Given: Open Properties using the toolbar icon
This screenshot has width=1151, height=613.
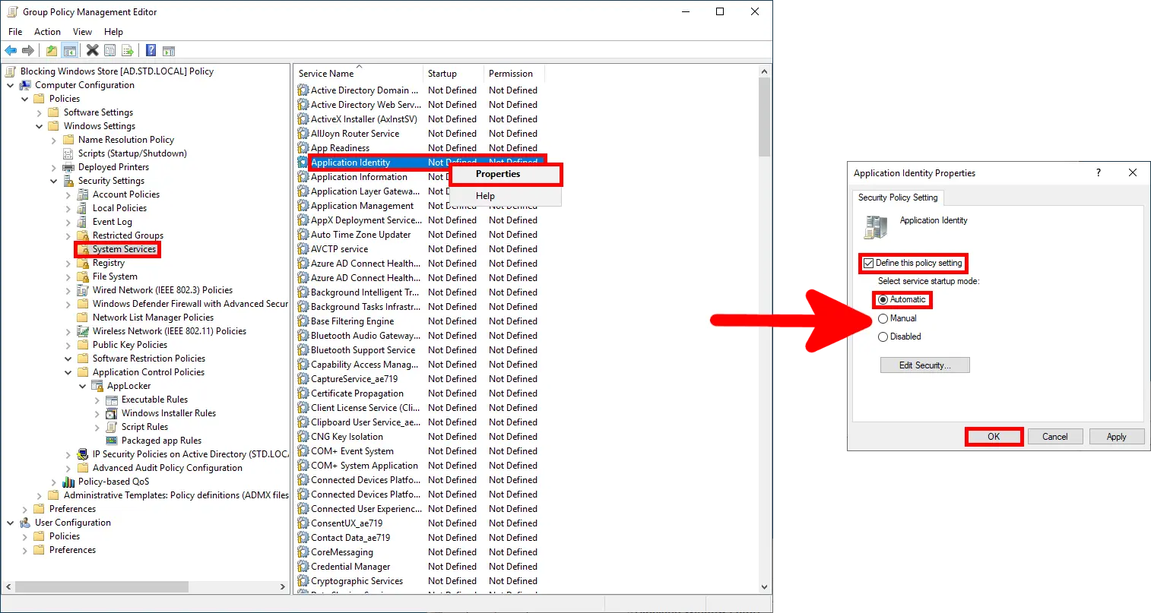Looking at the screenshot, I should (110, 50).
